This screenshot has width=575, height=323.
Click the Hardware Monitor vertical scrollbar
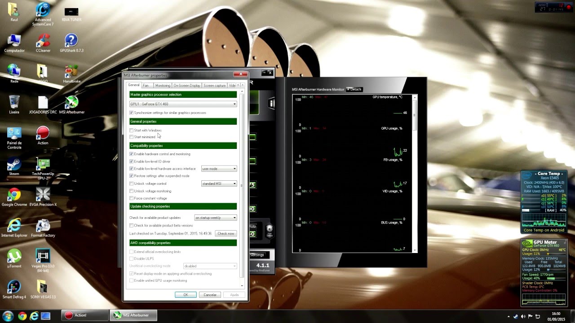pyautogui.click(x=415, y=173)
